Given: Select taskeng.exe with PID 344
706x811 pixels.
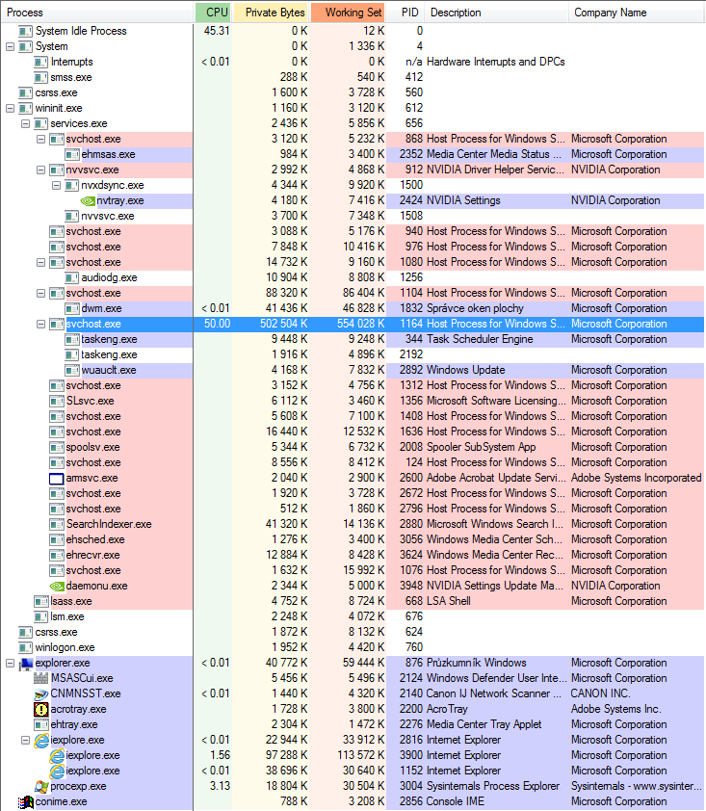Looking at the screenshot, I should (x=353, y=339).
